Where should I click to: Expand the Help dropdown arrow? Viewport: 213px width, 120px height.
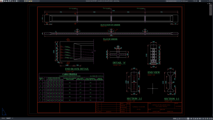tap(201, 1)
